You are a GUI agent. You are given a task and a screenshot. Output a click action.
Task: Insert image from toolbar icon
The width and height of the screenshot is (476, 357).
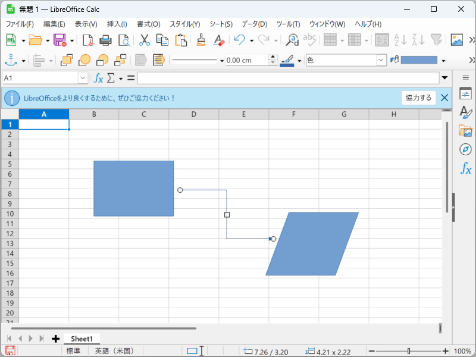(456, 40)
